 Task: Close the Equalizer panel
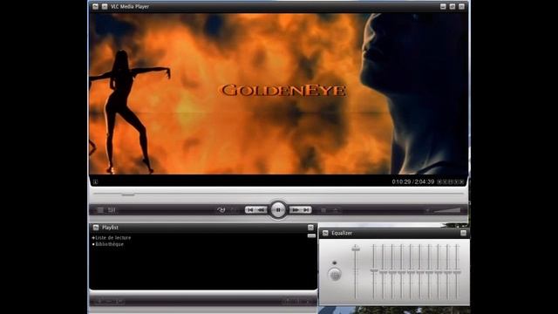point(463,233)
